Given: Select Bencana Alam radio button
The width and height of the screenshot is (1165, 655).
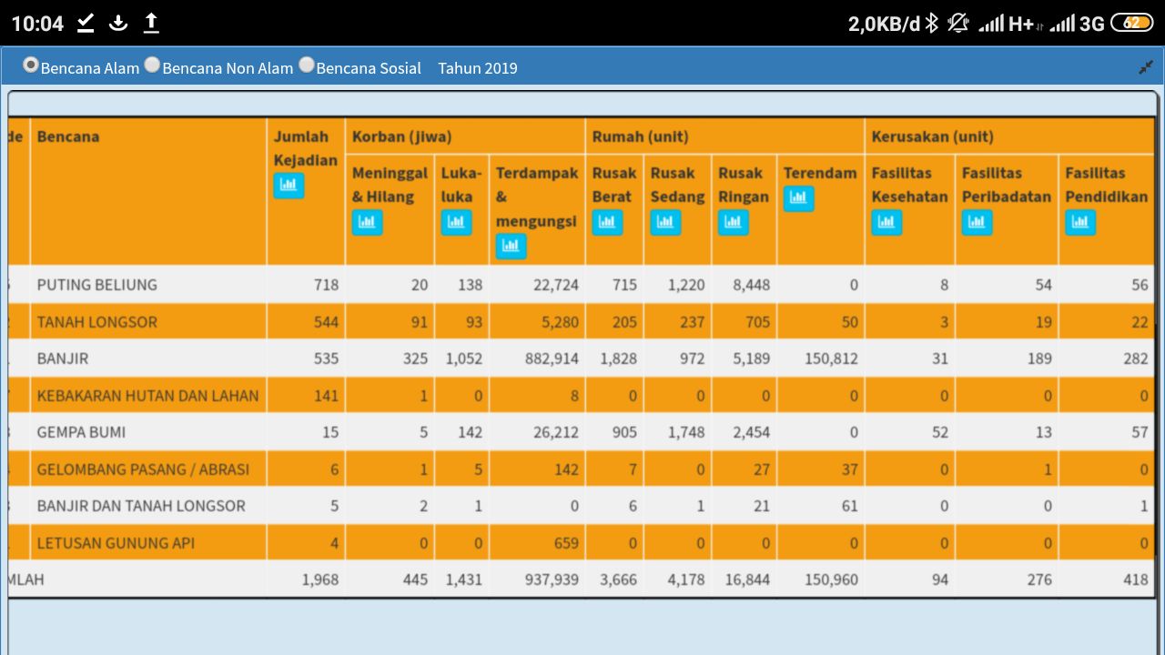Looking at the screenshot, I should tap(31, 65).
